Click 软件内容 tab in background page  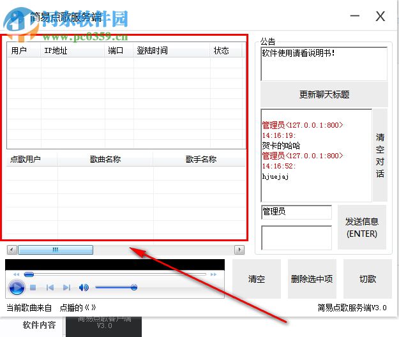point(39,325)
